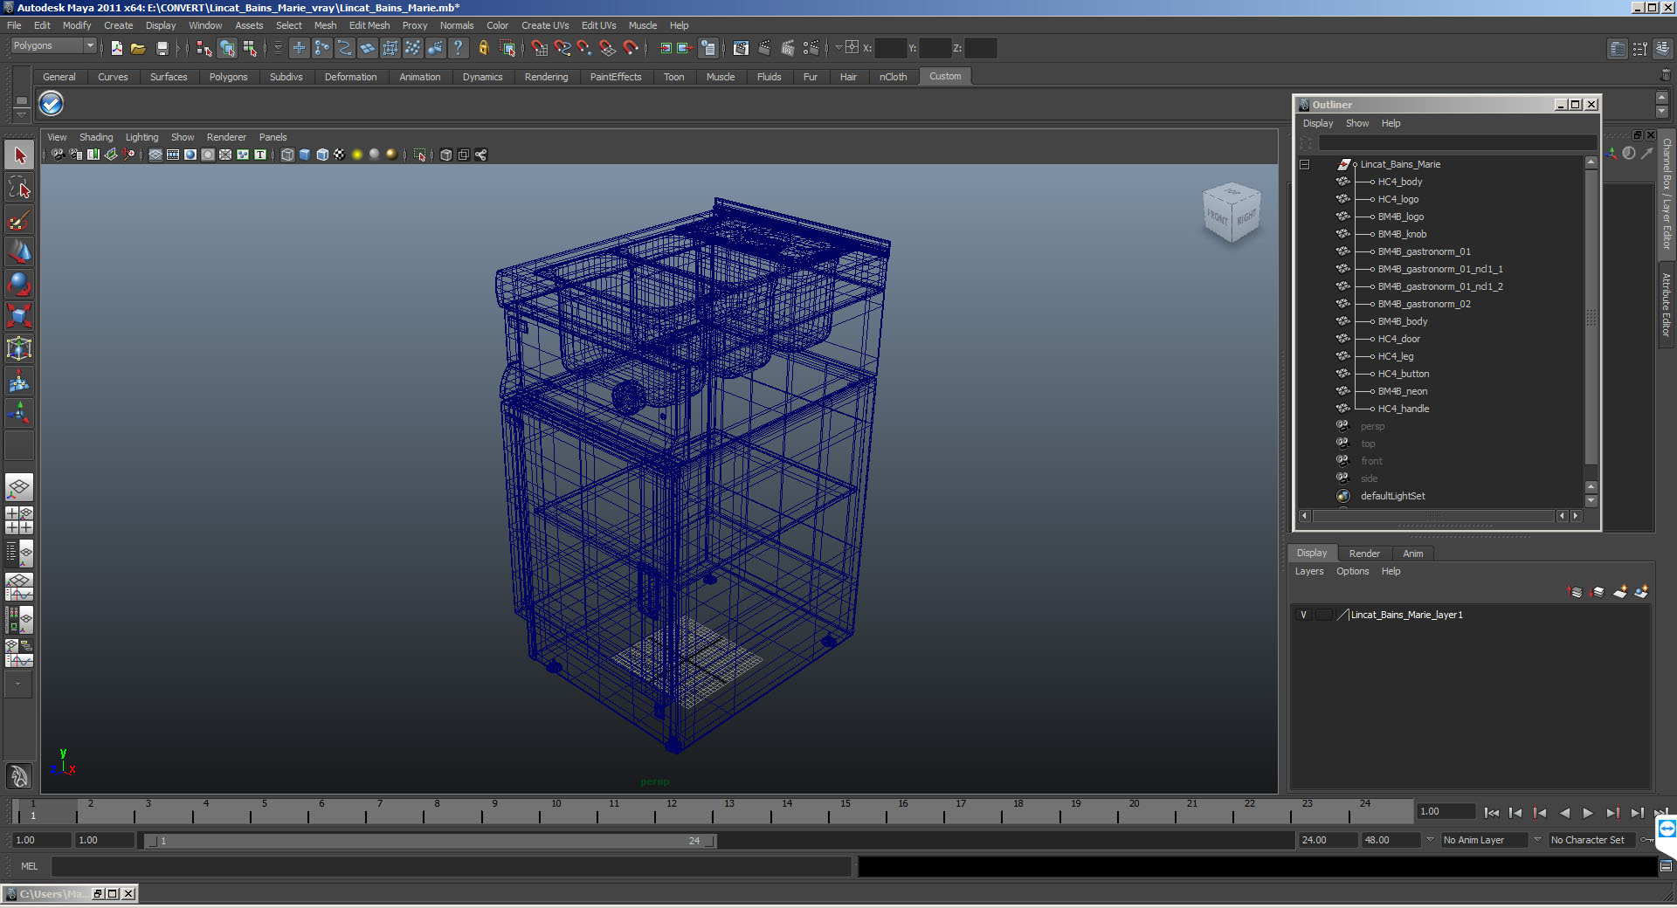This screenshot has height=908, width=1677.
Task: Click the isolate select icon in panel toolbar
Action: (420, 155)
